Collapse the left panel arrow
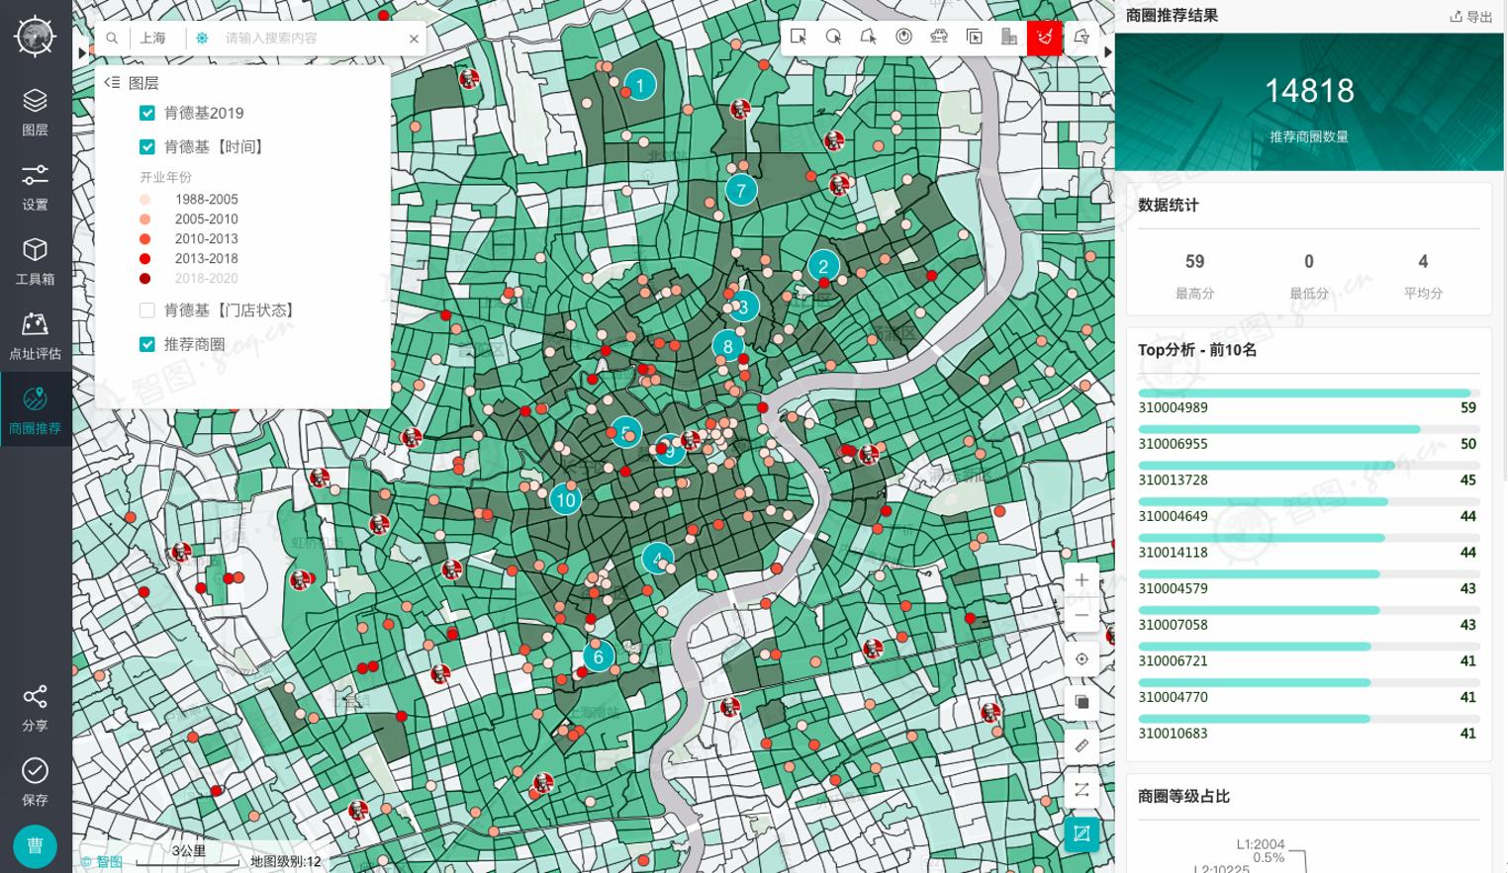This screenshot has width=1508, height=873. 81,52
